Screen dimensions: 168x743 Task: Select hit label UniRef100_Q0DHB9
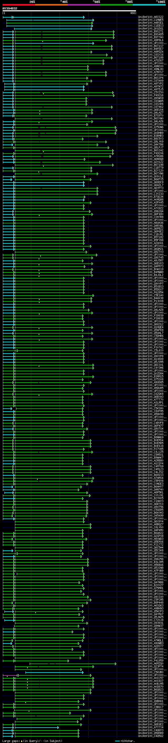tap(151, 133)
